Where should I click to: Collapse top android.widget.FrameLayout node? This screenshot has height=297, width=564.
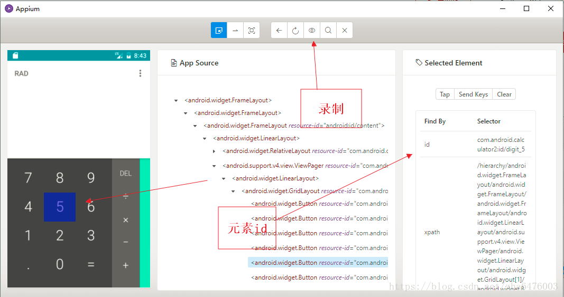point(176,101)
